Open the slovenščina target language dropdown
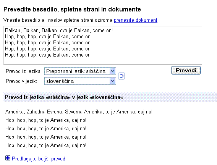 click(x=80, y=81)
